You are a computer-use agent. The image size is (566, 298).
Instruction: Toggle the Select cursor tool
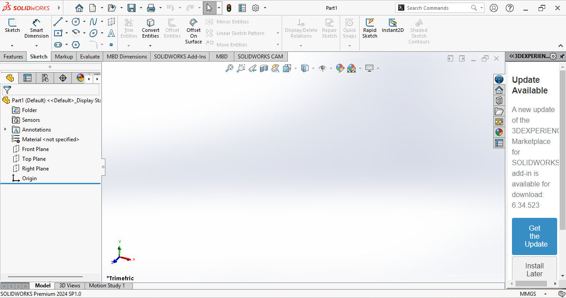tap(209, 8)
